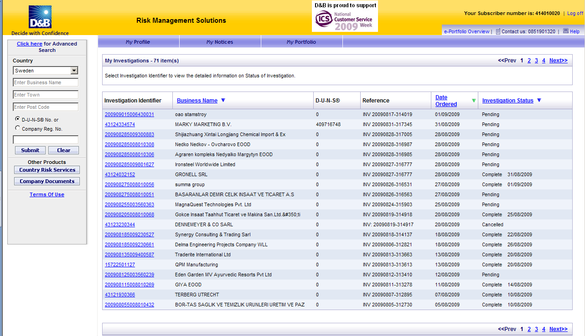Click reference INV 20090817-314019
The image size is (585, 336).
(388, 114)
